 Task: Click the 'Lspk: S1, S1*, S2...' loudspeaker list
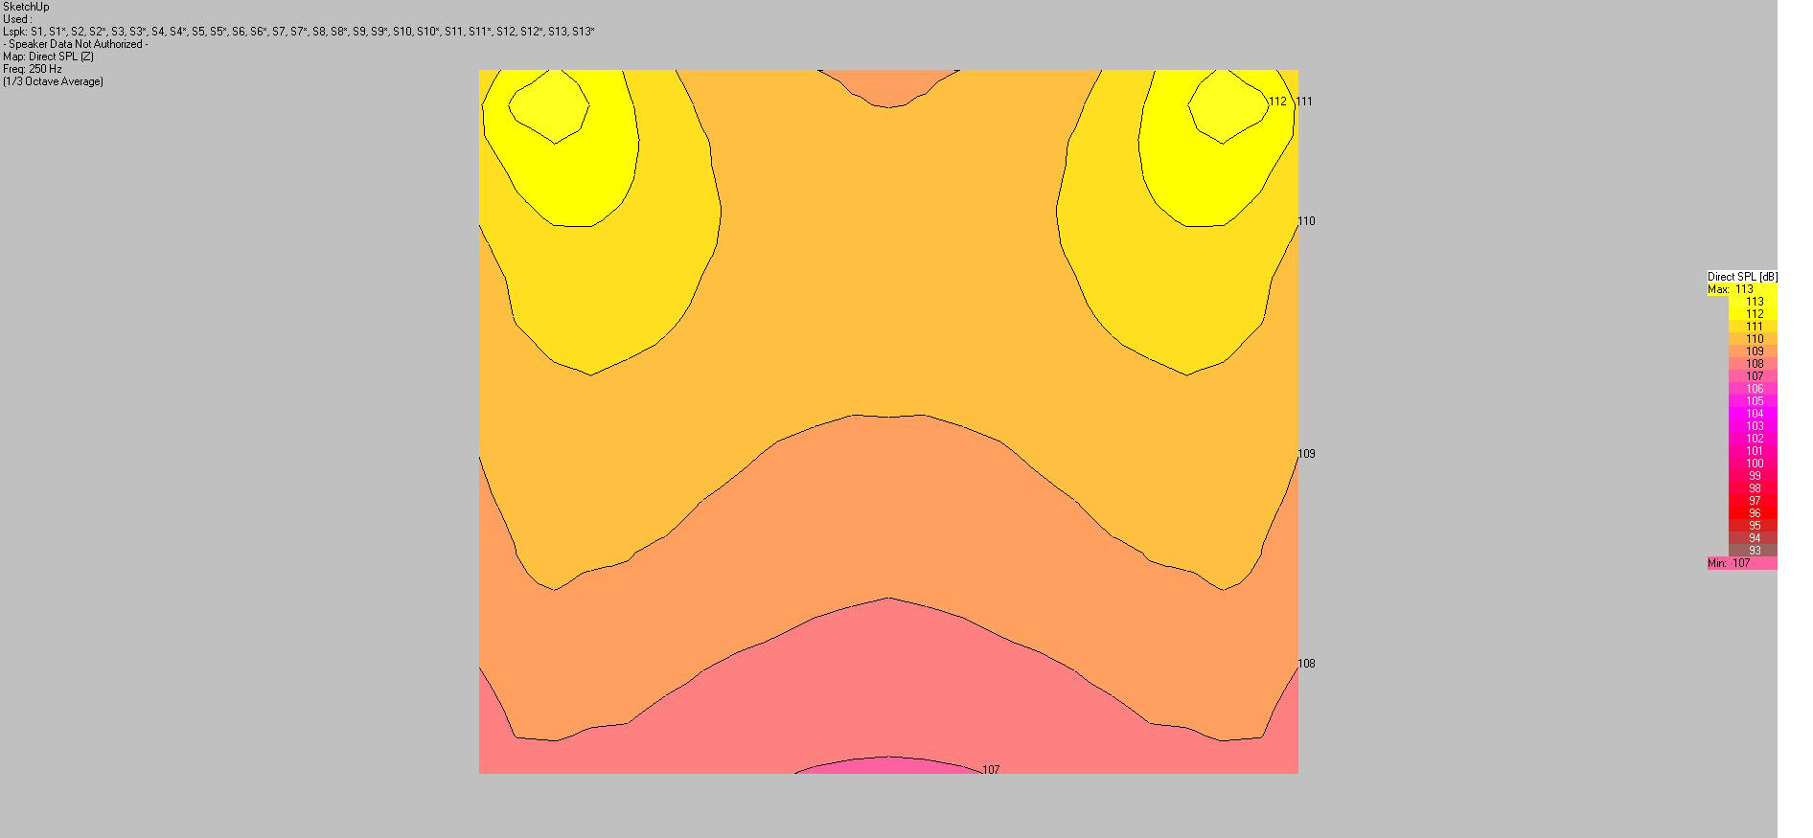[x=299, y=32]
